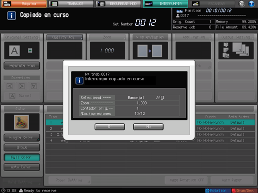Image resolution: width=258 pixels, height=193 pixels.
Task: Select Black color mode
Action: tap(22, 147)
